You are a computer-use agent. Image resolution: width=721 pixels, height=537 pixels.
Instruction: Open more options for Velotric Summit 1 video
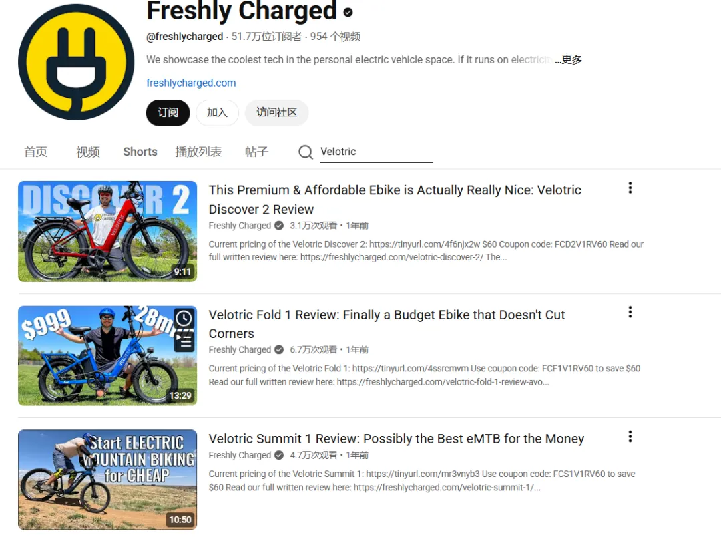coord(630,437)
